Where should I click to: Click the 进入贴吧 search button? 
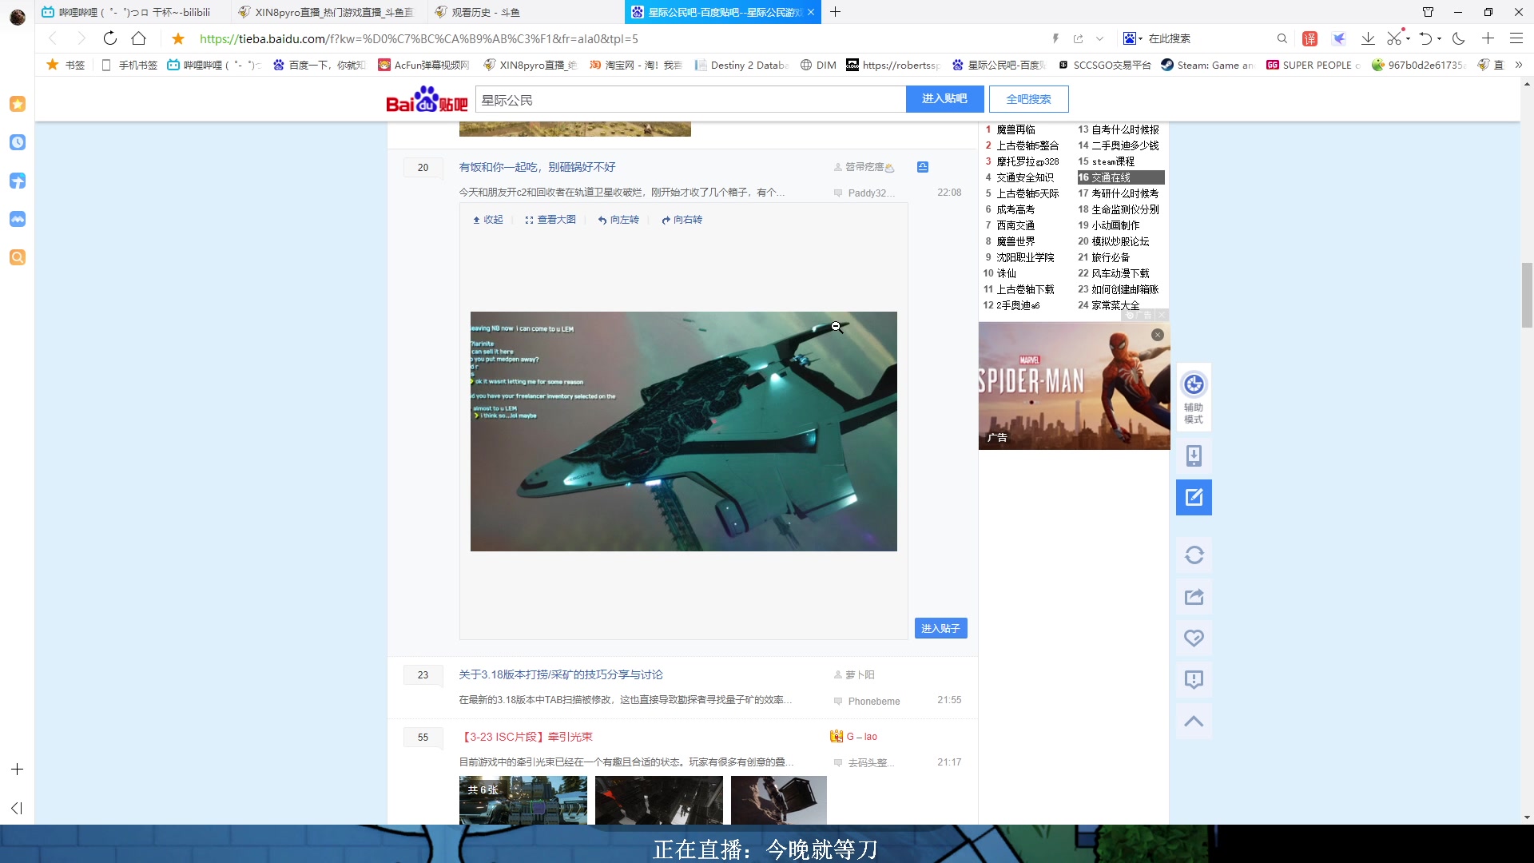click(x=944, y=98)
